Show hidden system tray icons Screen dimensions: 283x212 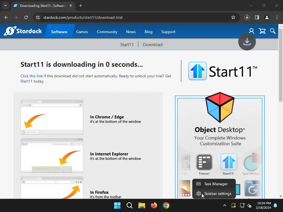click(225, 205)
